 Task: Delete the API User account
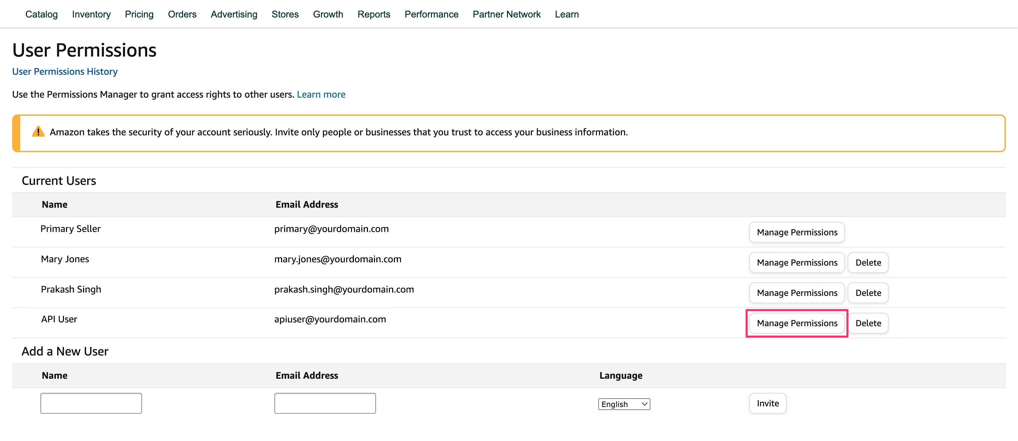click(868, 323)
